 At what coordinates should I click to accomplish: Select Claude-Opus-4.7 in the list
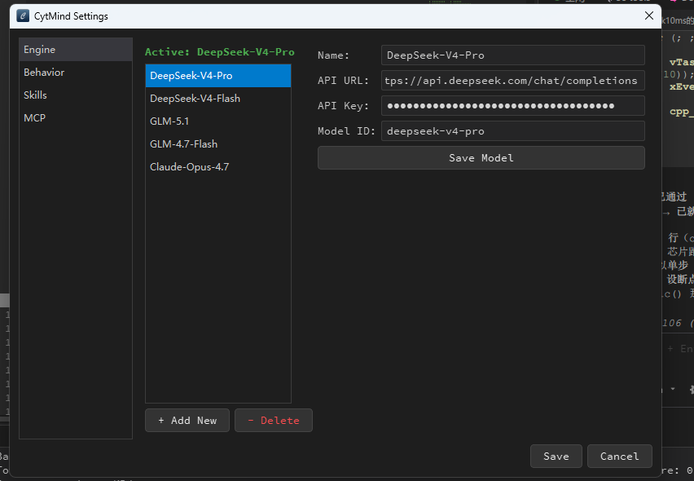[x=218, y=167]
